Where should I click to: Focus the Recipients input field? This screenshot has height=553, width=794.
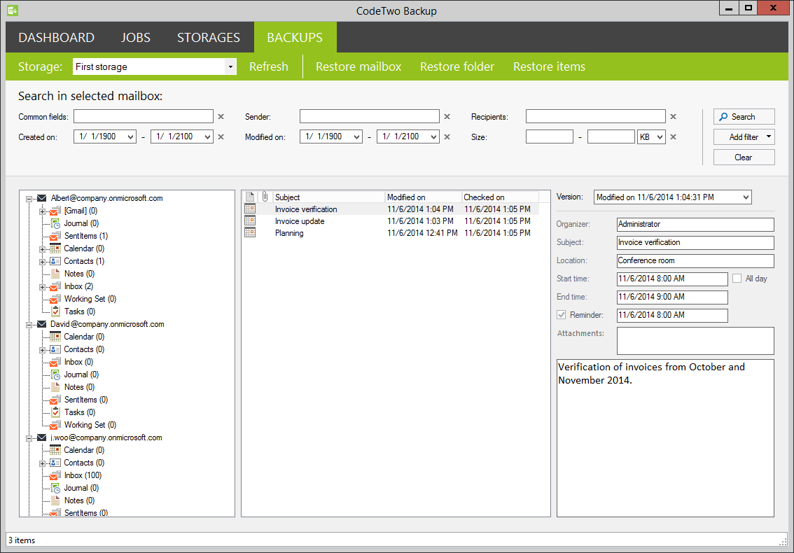tap(595, 116)
